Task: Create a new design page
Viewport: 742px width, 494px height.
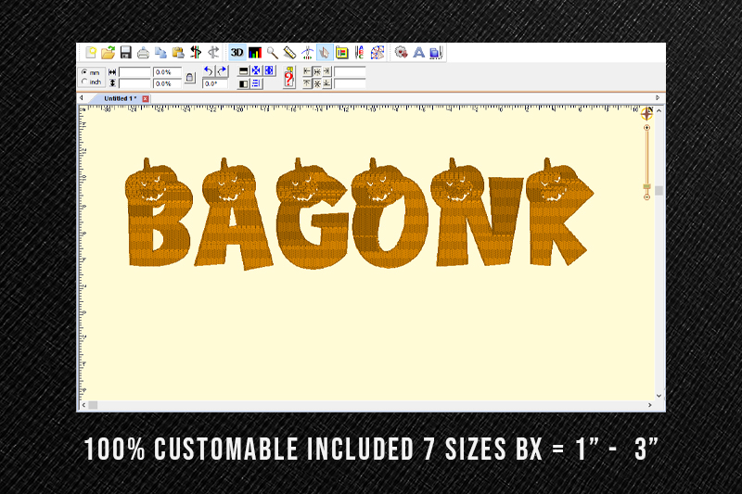Action: pyautogui.click(x=91, y=53)
